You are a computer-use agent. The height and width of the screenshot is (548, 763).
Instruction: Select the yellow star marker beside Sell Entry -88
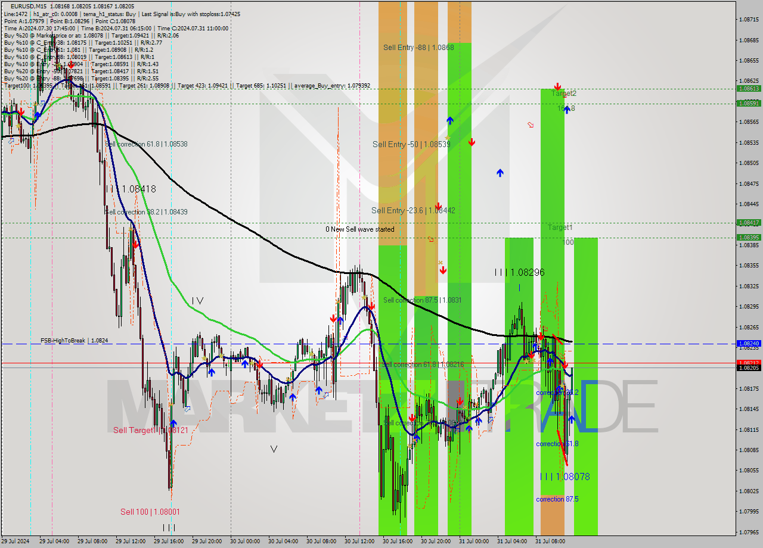(447, 138)
